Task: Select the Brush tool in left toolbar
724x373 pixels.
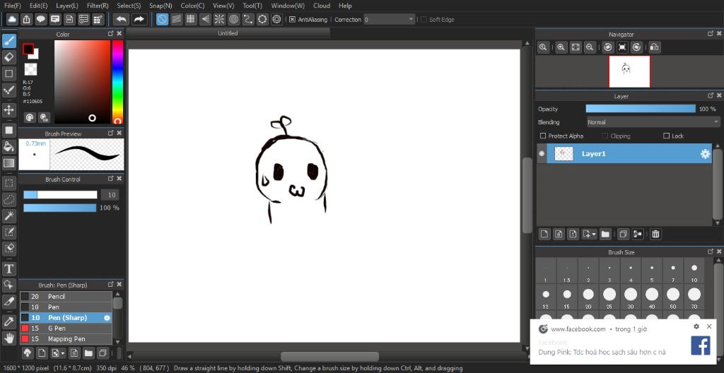Action: (x=8, y=41)
